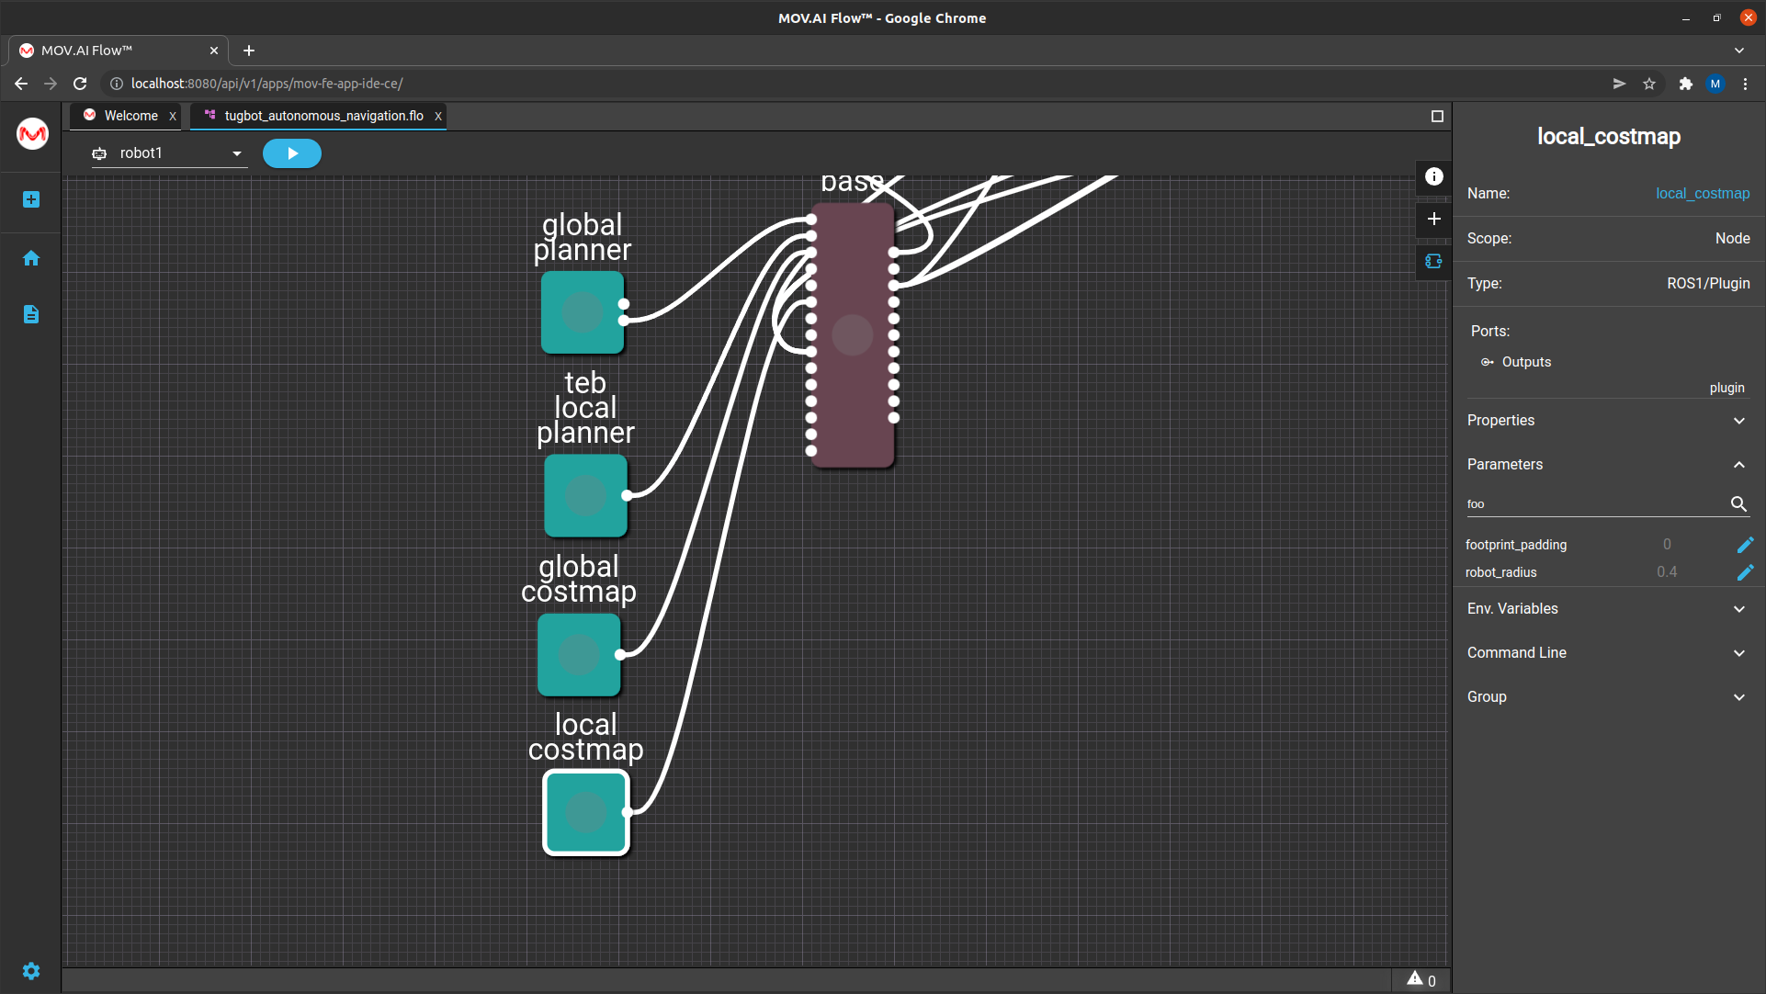Screen dimensions: 1766x994
Task: Open the robot1 selector dropdown
Action: [x=169, y=153]
